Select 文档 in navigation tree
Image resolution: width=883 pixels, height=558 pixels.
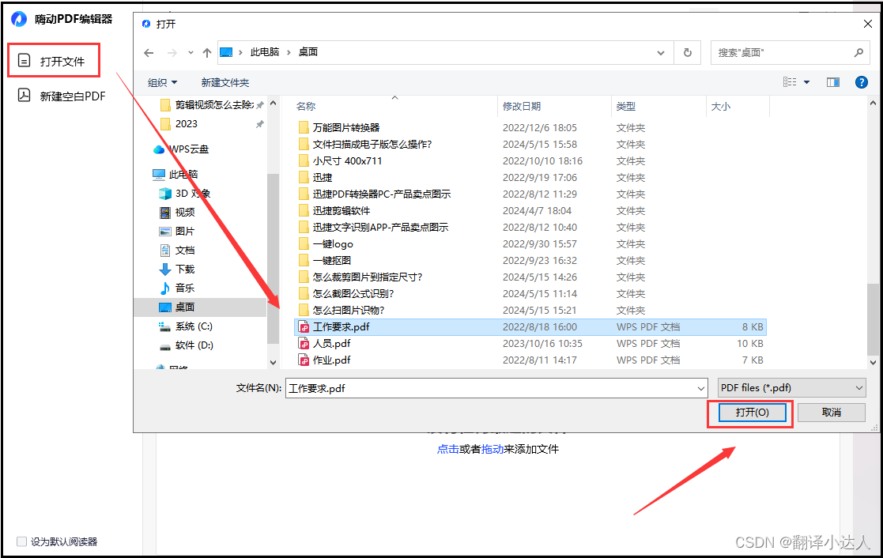coord(177,250)
